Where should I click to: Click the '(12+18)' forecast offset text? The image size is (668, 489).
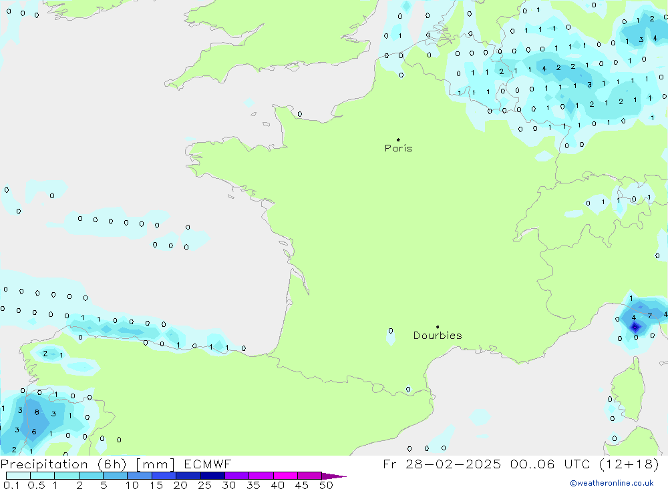[x=629, y=464]
